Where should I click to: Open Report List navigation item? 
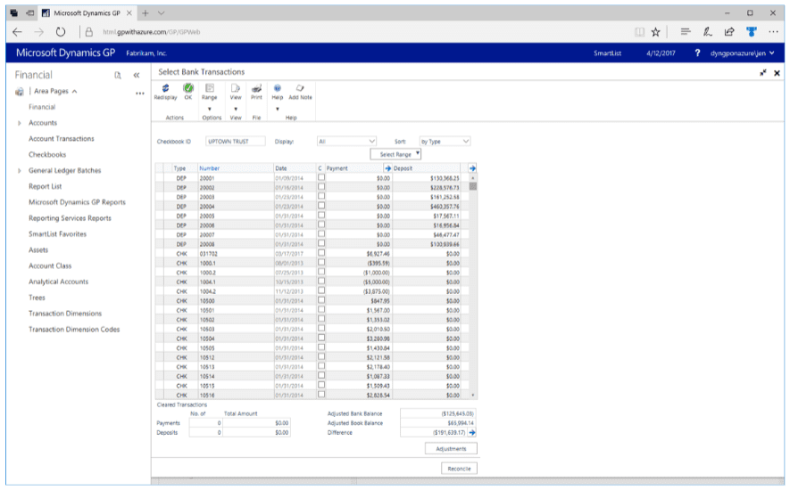click(46, 186)
